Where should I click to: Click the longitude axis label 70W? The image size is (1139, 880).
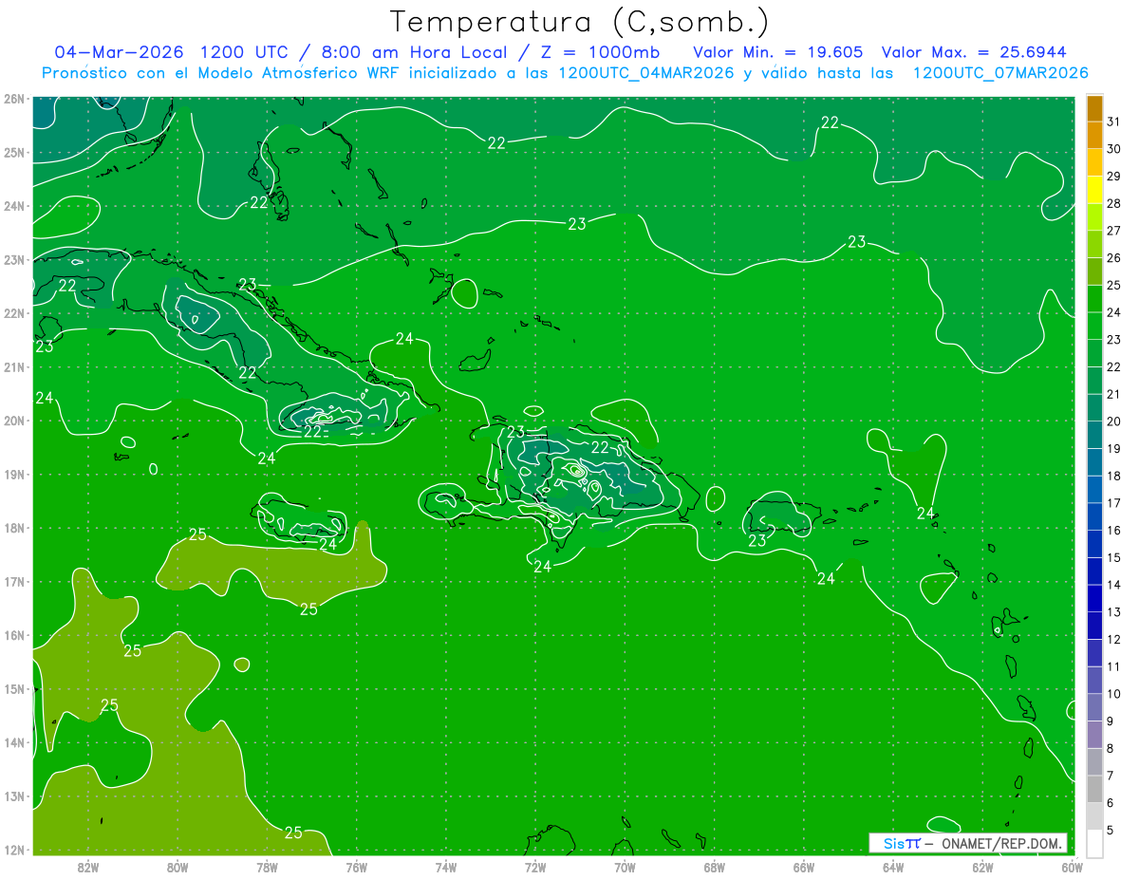coord(625,867)
